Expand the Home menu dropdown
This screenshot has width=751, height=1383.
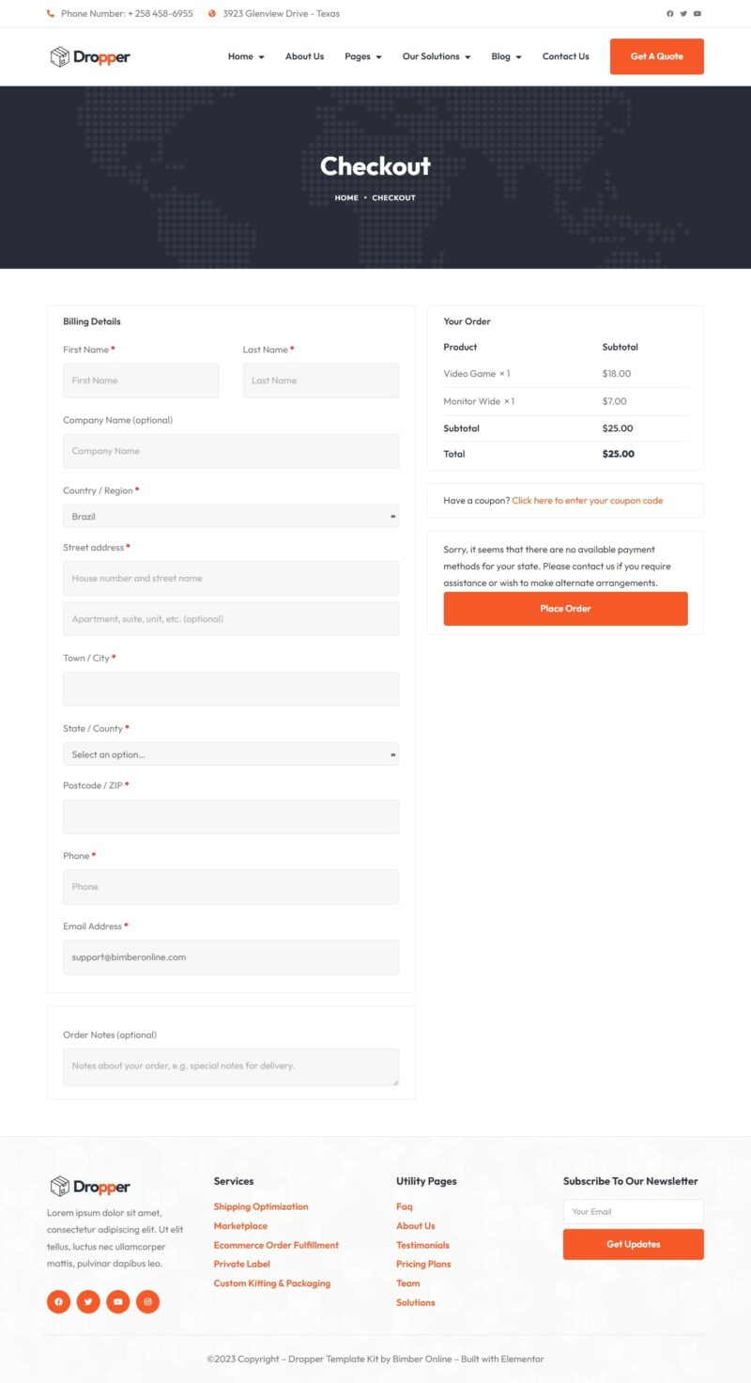click(x=246, y=56)
